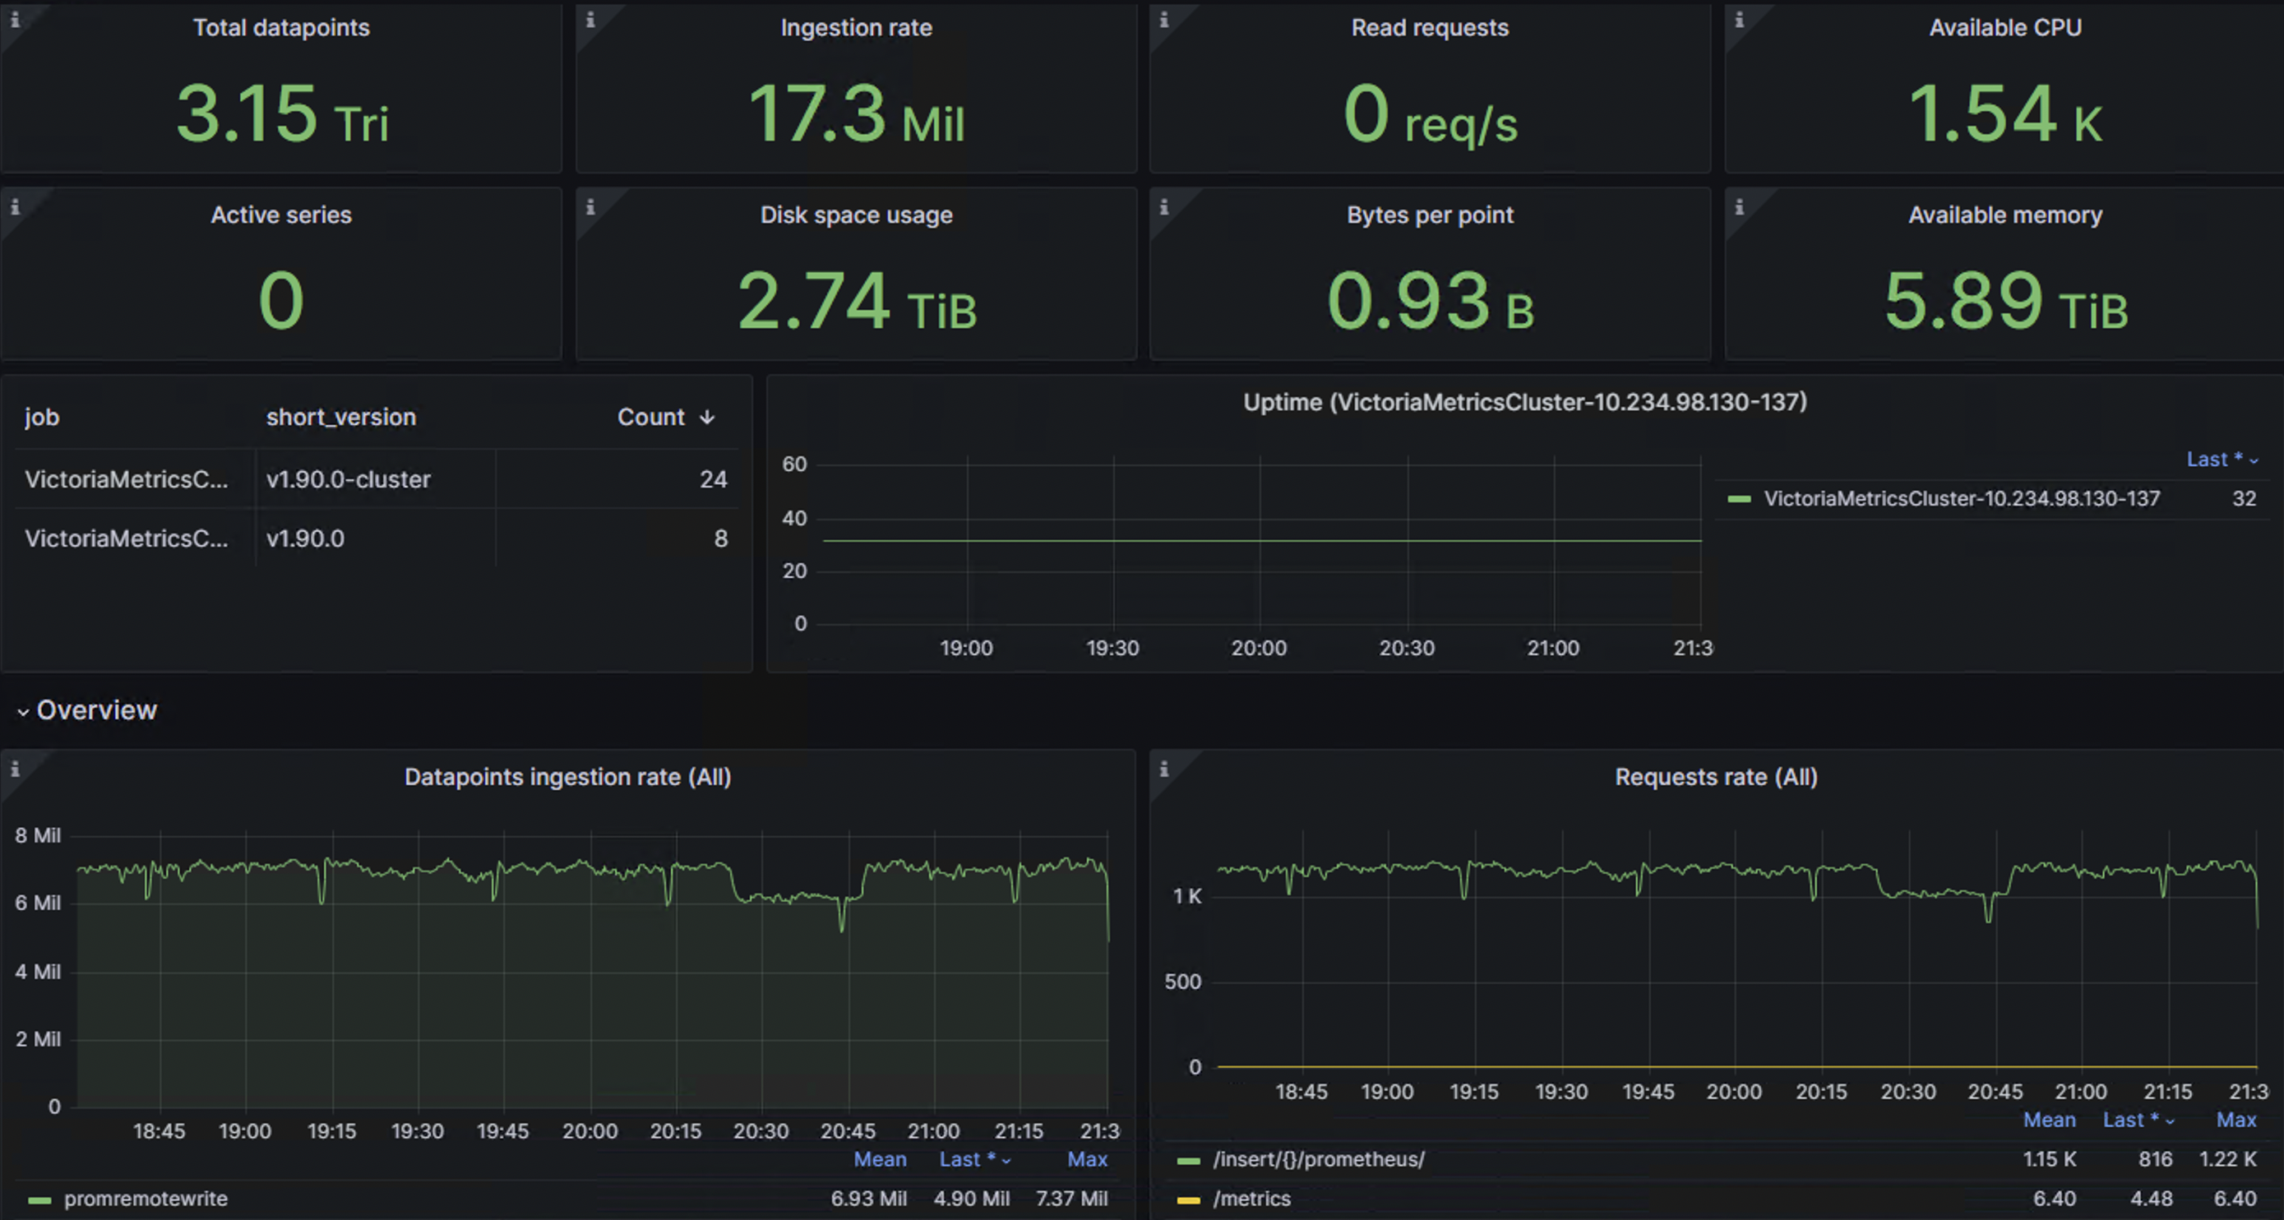Click the Mean column header in Requests rate
The image size is (2284, 1220).
click(x=2049, y=1120)
